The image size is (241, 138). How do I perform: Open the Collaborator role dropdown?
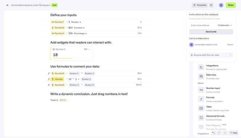[x=225, y=25]
